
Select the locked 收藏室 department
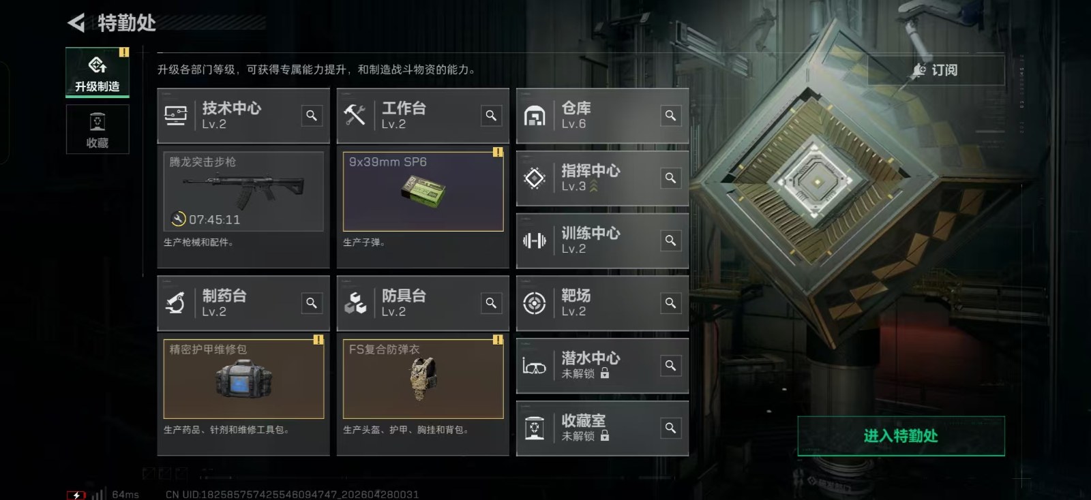(602, 428)
